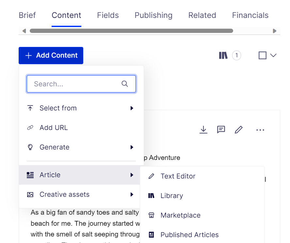
Task: Click the library books icon near counter
Action: pos(223,56)
